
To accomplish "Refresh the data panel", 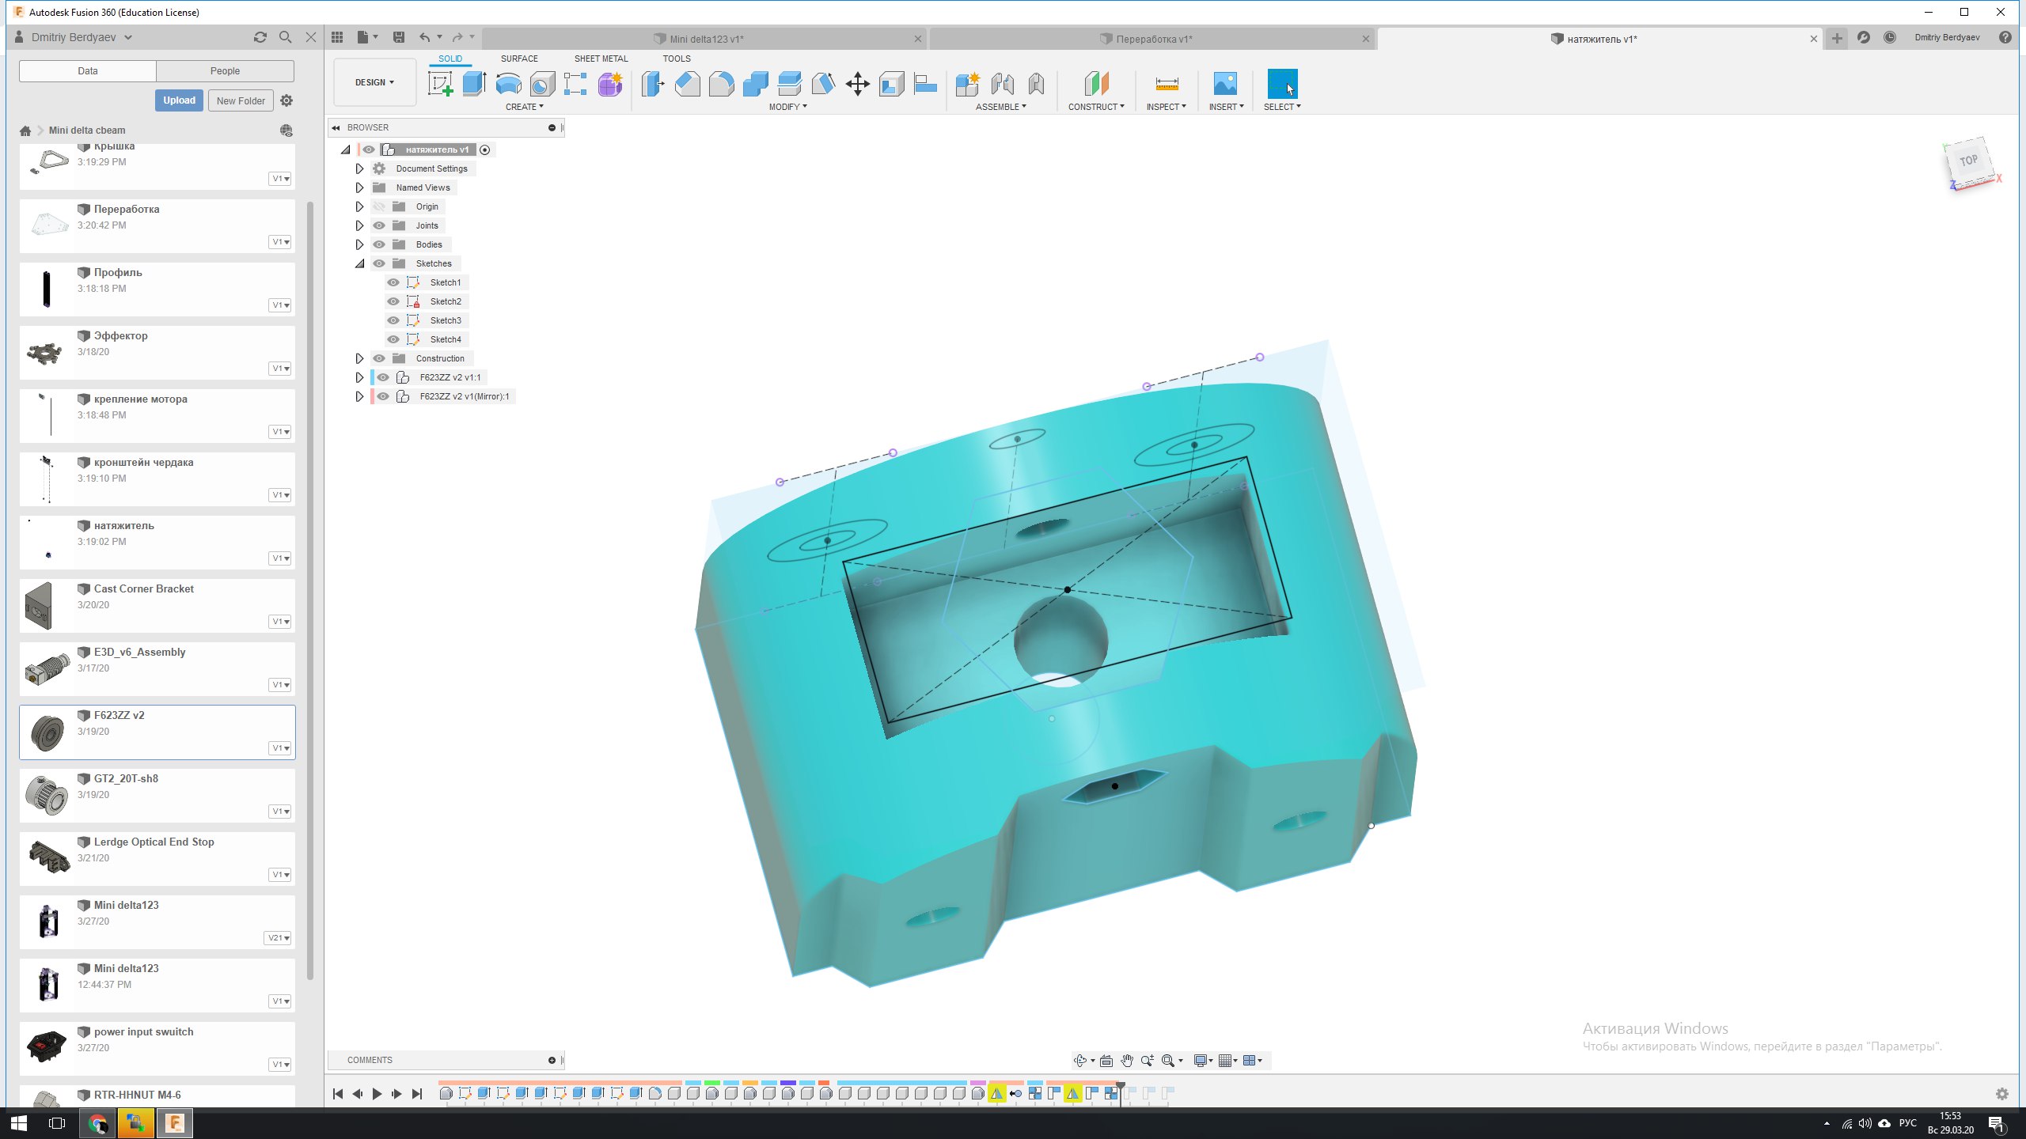I will click(x=260, y=37).
